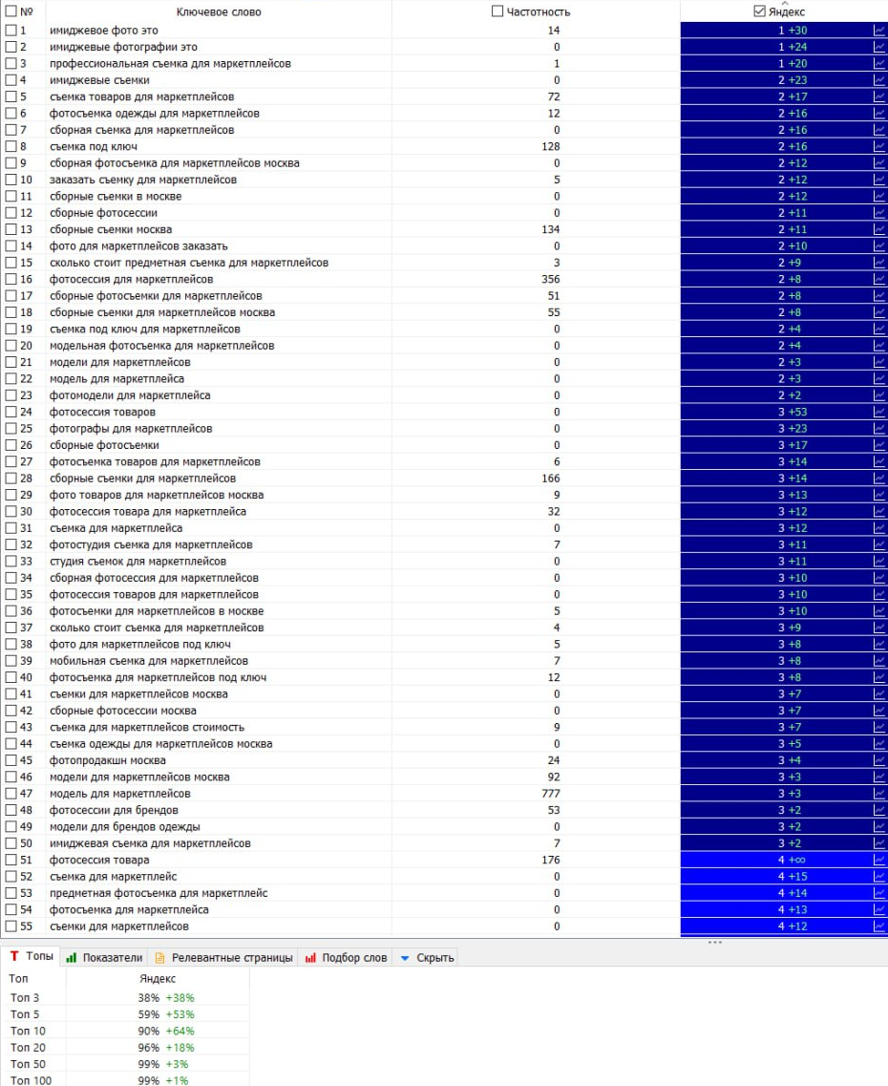Open the Подбор слов tab
888x1086 pixels.
[346, 958]
